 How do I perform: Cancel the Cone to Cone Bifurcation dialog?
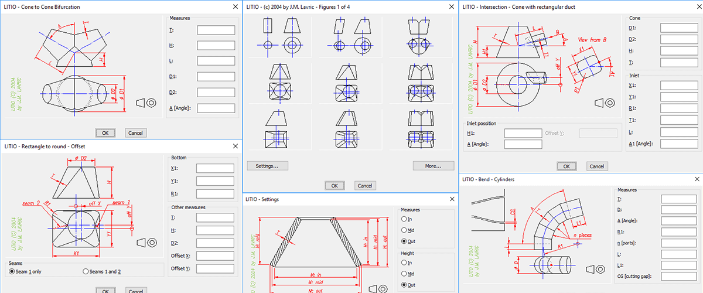point(135,133)
